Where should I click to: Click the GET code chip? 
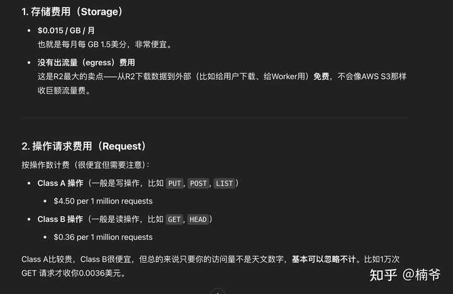tap(174, 220)
